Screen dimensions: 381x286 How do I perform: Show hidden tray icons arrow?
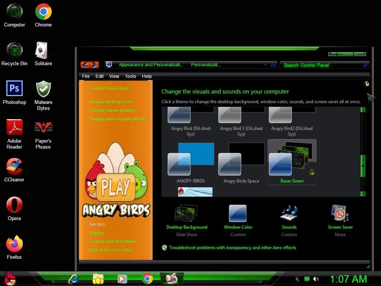coord(297,279)
